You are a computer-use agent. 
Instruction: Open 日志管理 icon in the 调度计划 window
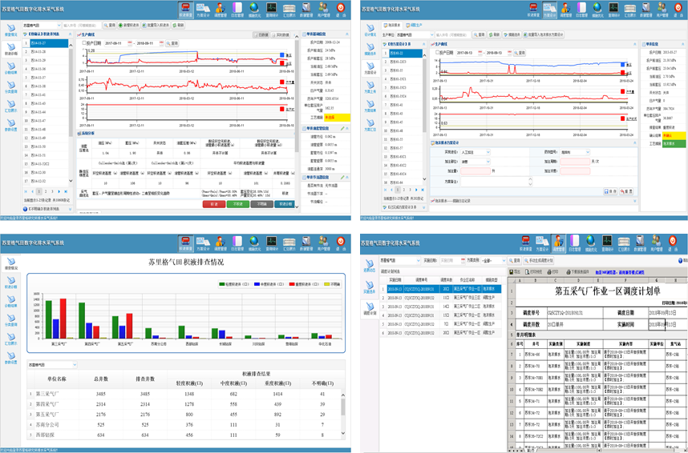pos(574,242)
